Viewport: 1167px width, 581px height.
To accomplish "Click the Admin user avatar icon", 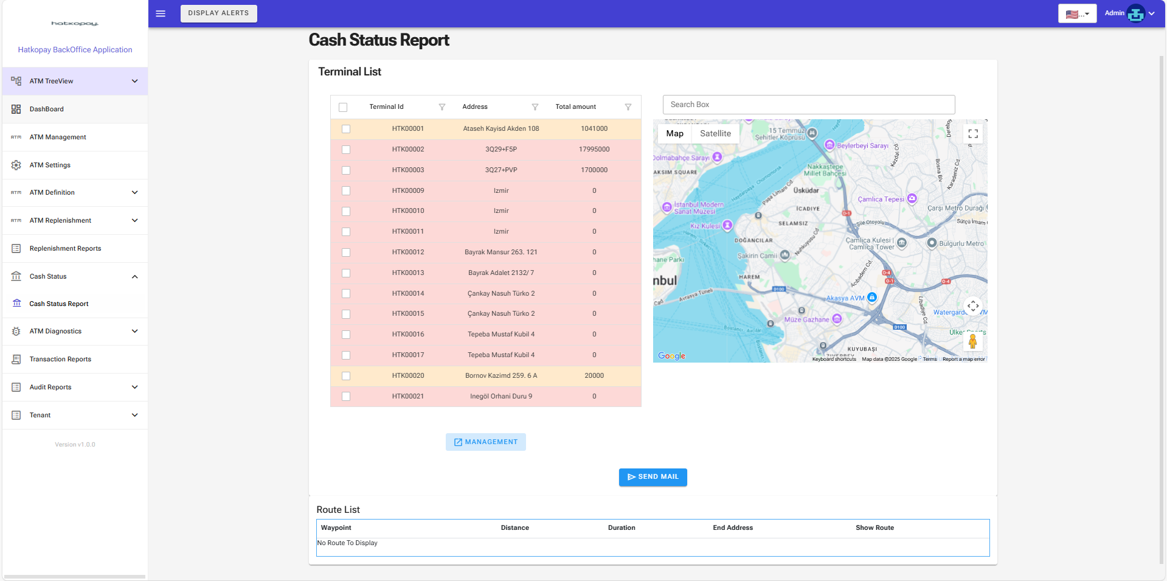I will pyautogui.click(x=1135, y=13).
